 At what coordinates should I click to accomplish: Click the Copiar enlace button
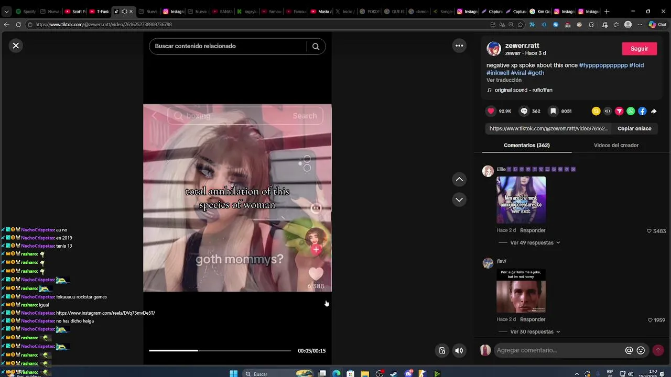(x=634, y=128)
